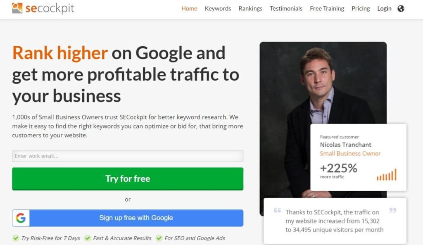This screenshot has width=423, height=245.
Task: View the Pricing page
Action: click(361, 8)
